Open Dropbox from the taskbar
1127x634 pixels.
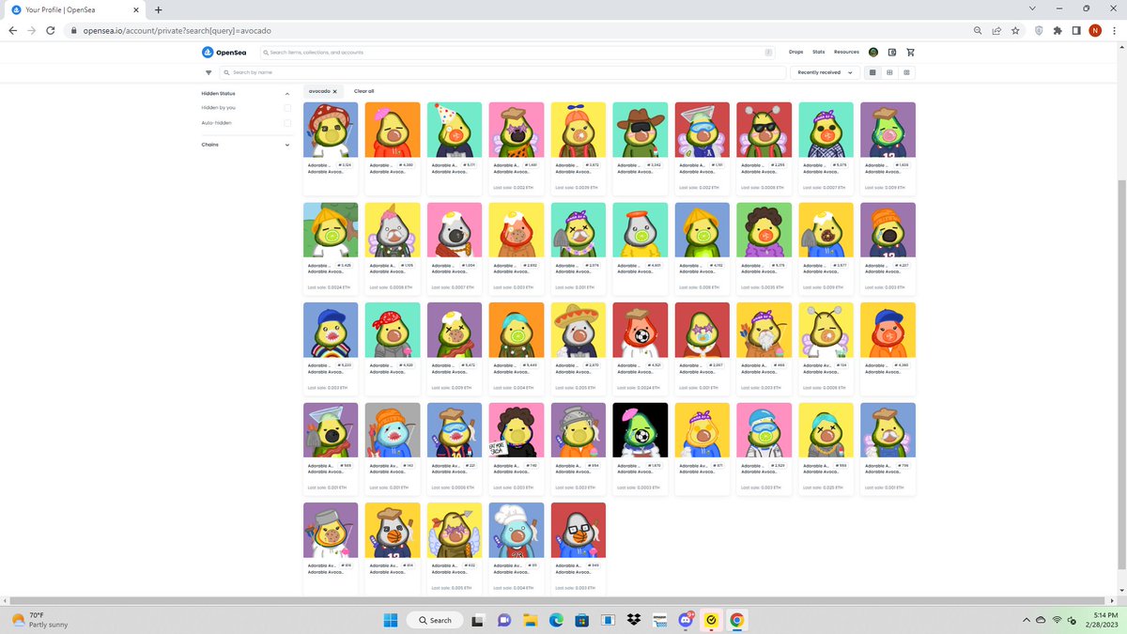pos(634,620)
